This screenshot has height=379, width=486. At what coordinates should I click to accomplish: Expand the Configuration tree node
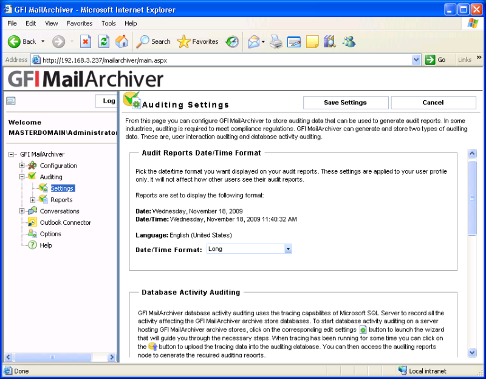[x=22, y=165]
